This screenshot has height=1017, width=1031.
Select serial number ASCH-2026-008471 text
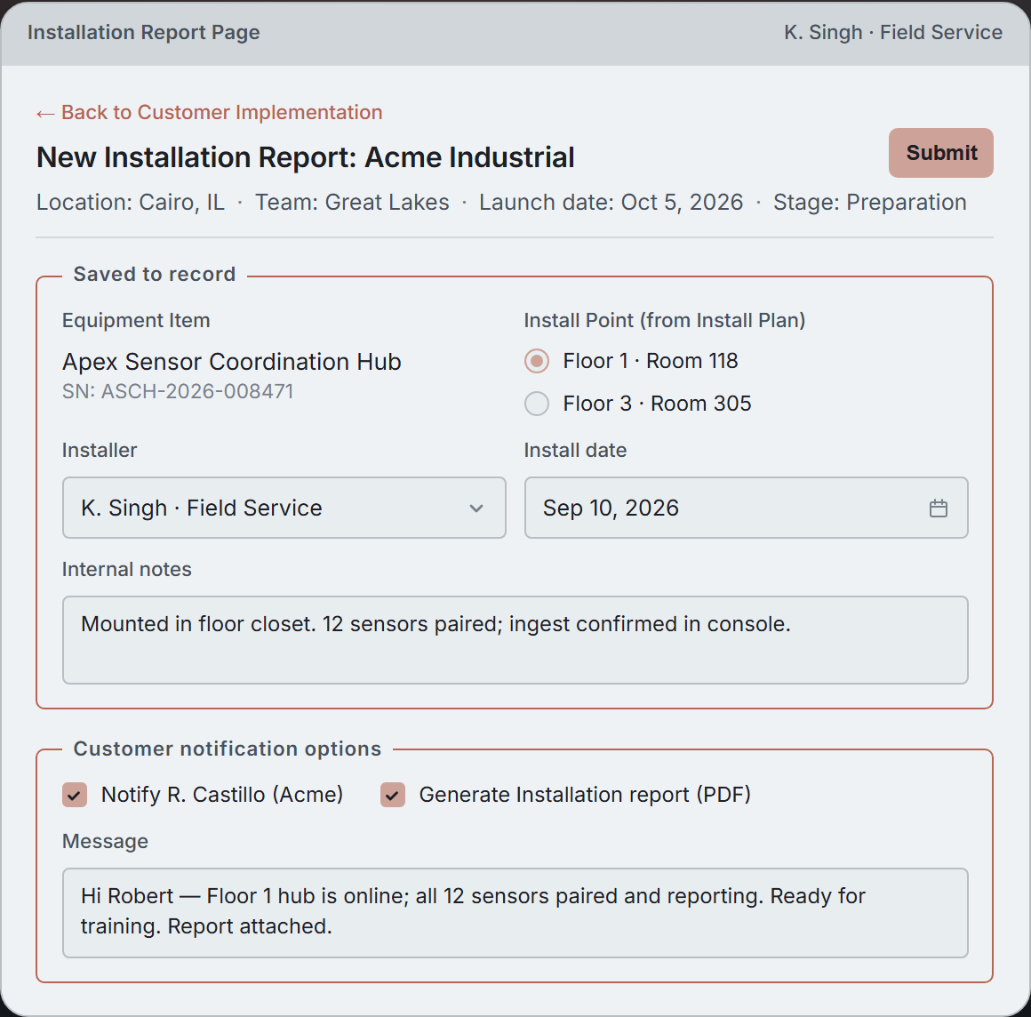178,391
